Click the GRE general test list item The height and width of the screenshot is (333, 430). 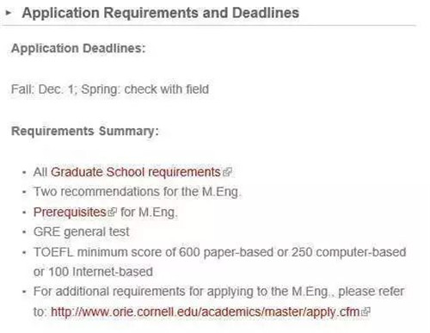(x=82, y=231)
